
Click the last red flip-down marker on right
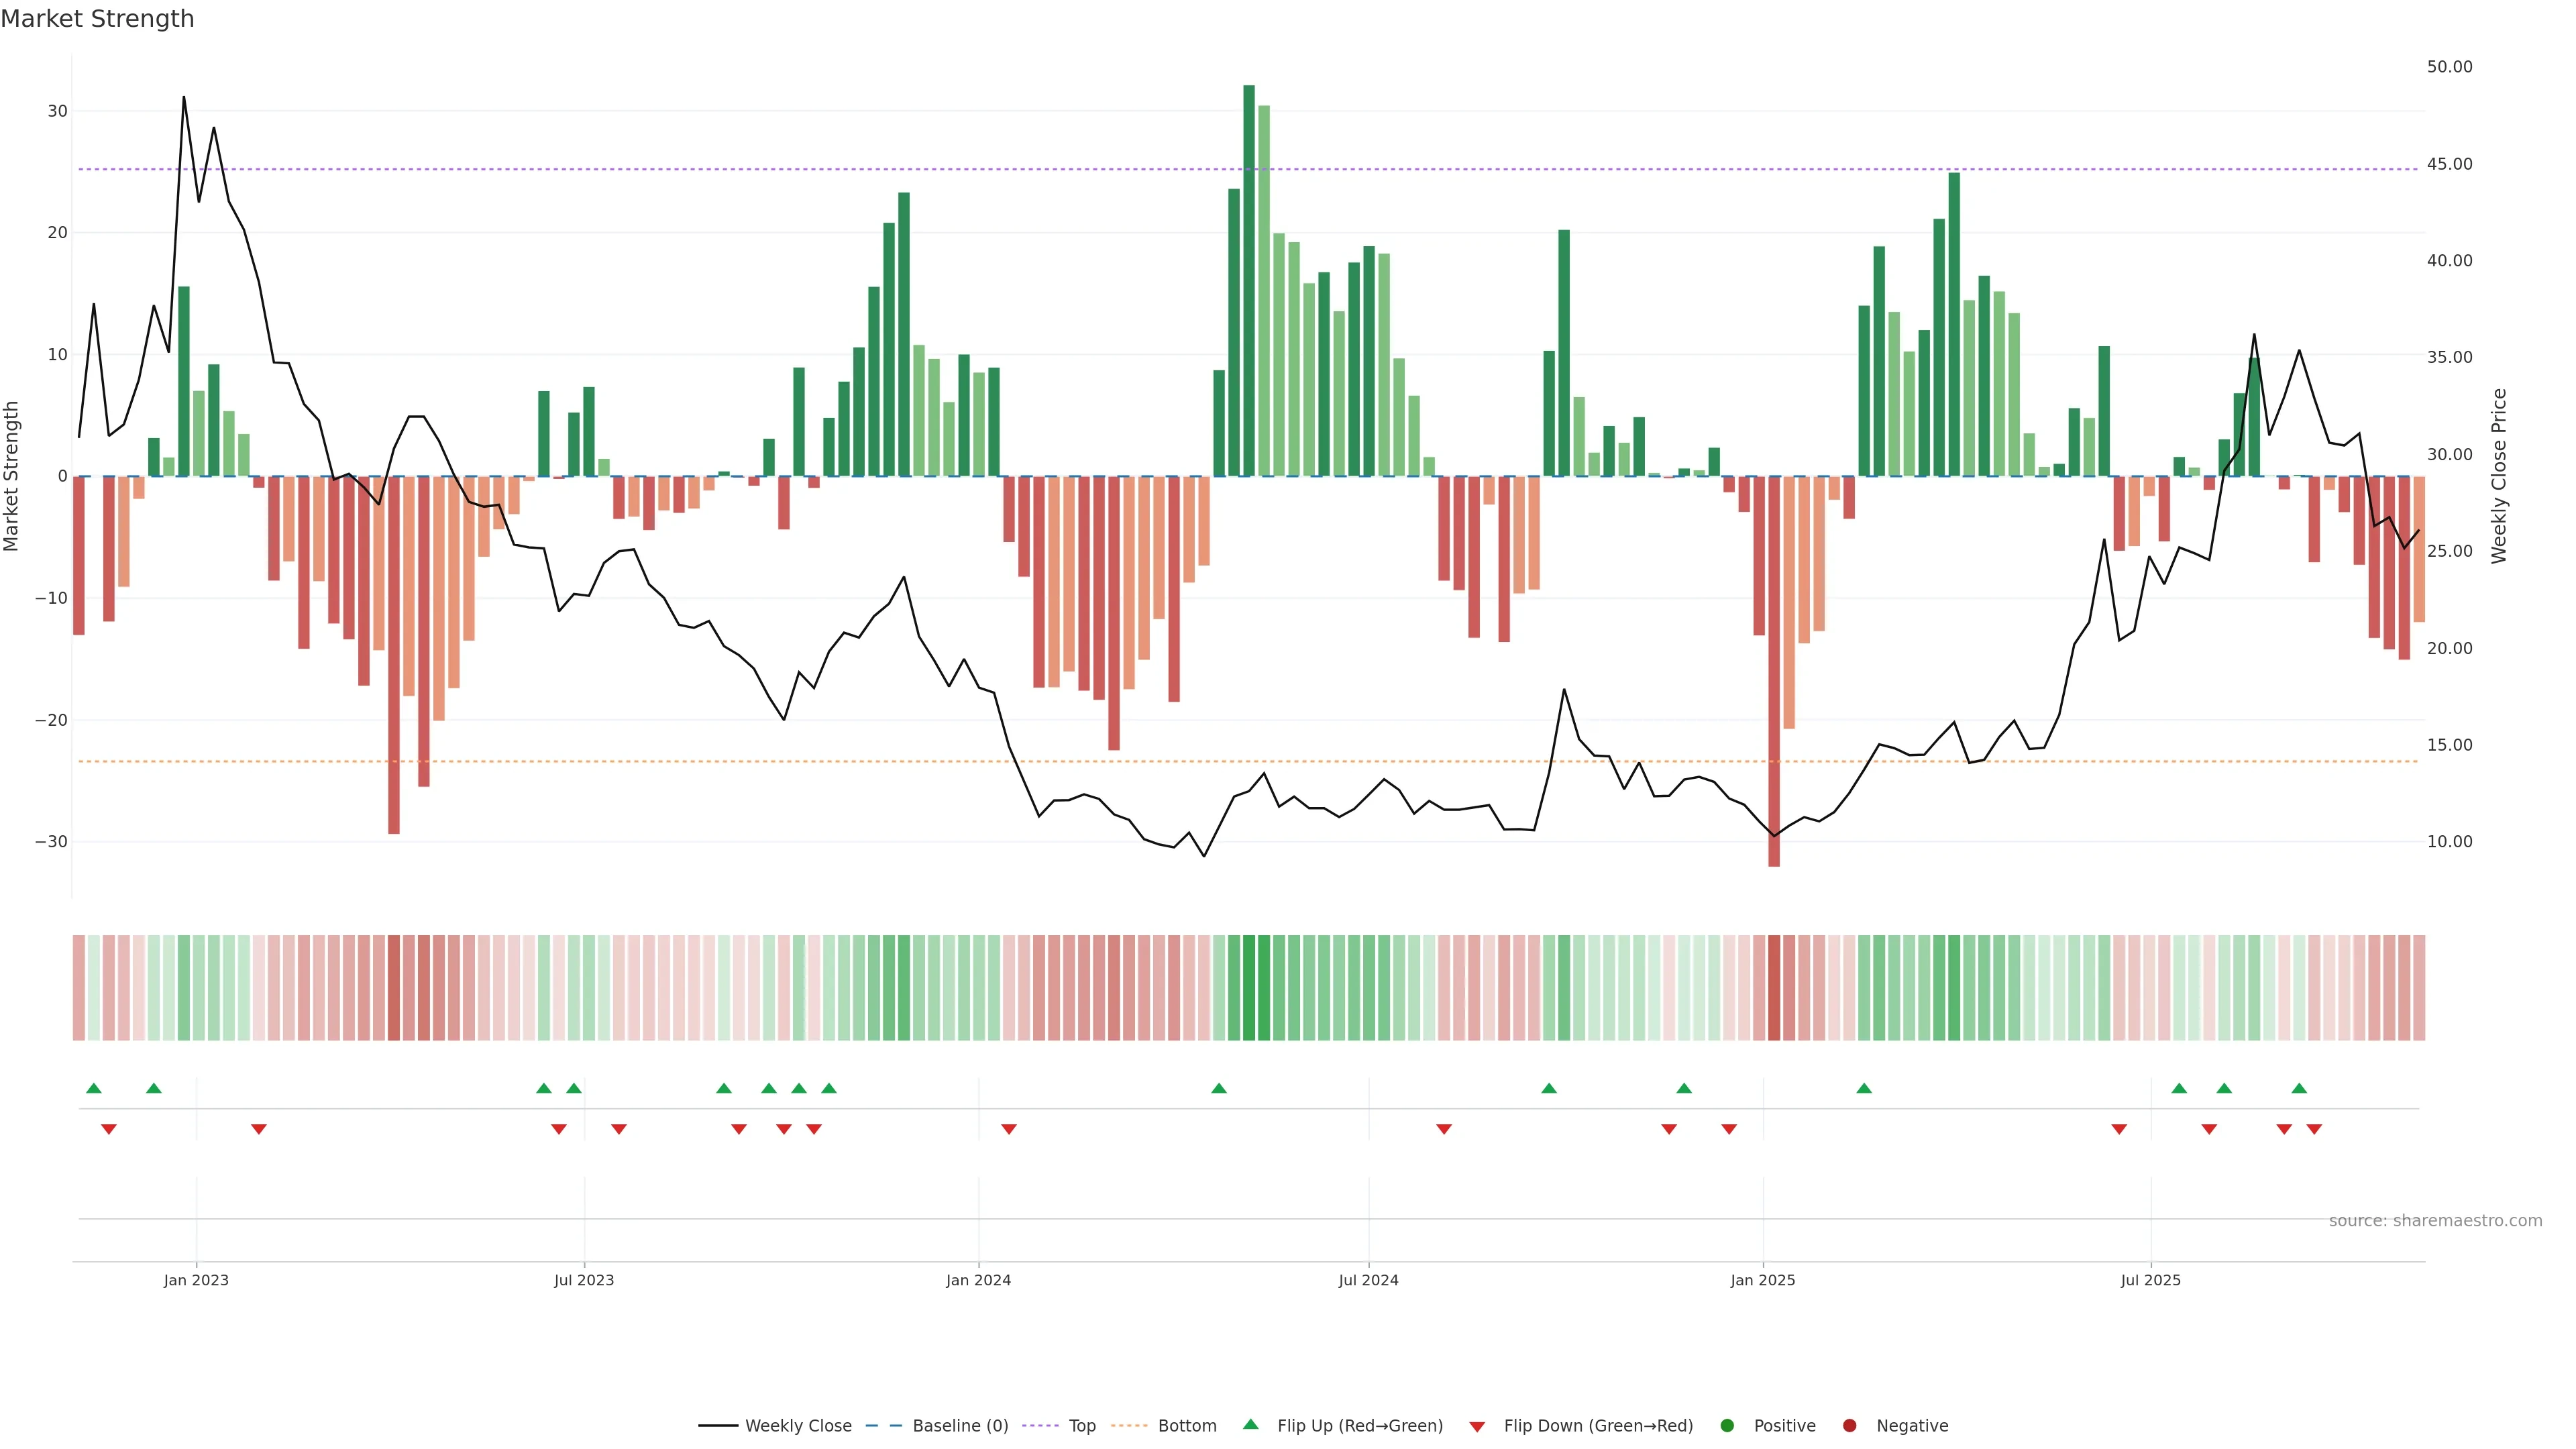point(2314,1129)
